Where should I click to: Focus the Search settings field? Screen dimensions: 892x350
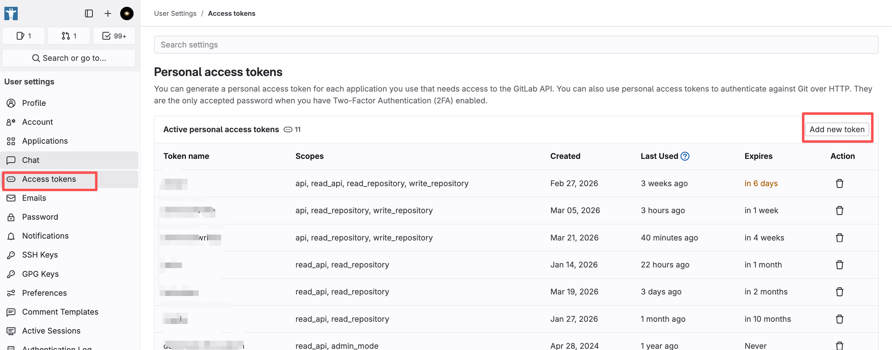516,45
